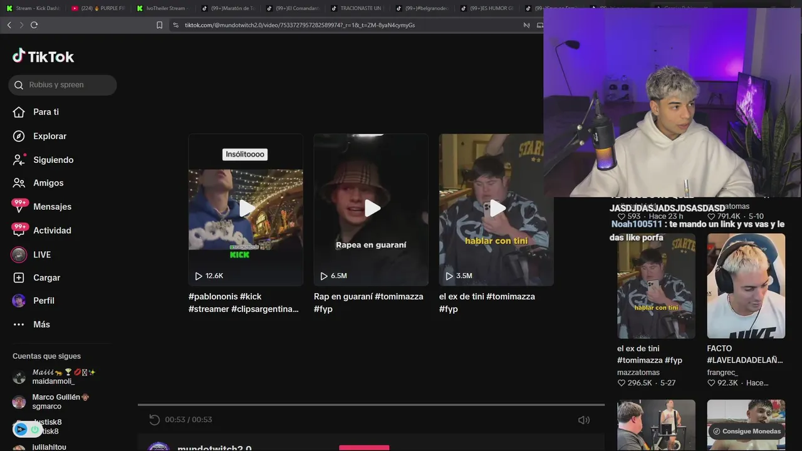Like the video with 92.3K likes

(x=711, y=383)
